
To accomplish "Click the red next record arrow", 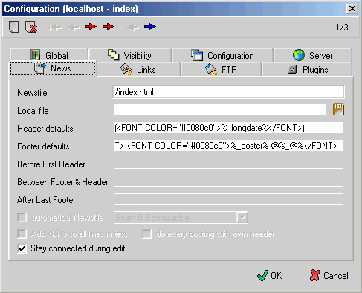I will 91,26.
